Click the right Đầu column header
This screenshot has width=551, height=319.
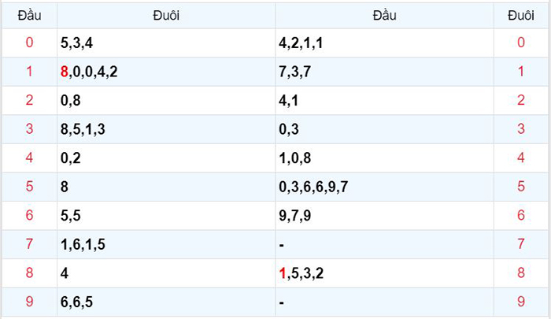coord(384,16)
